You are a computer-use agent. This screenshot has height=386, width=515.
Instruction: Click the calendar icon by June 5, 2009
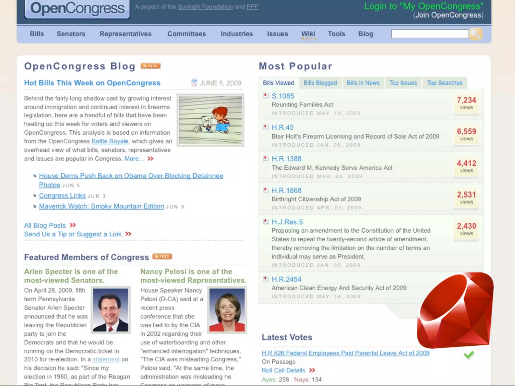194,82
